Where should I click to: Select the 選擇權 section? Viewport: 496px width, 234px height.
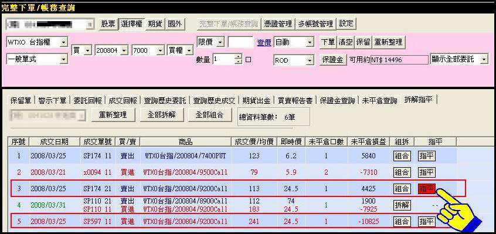tap(131, 24)
